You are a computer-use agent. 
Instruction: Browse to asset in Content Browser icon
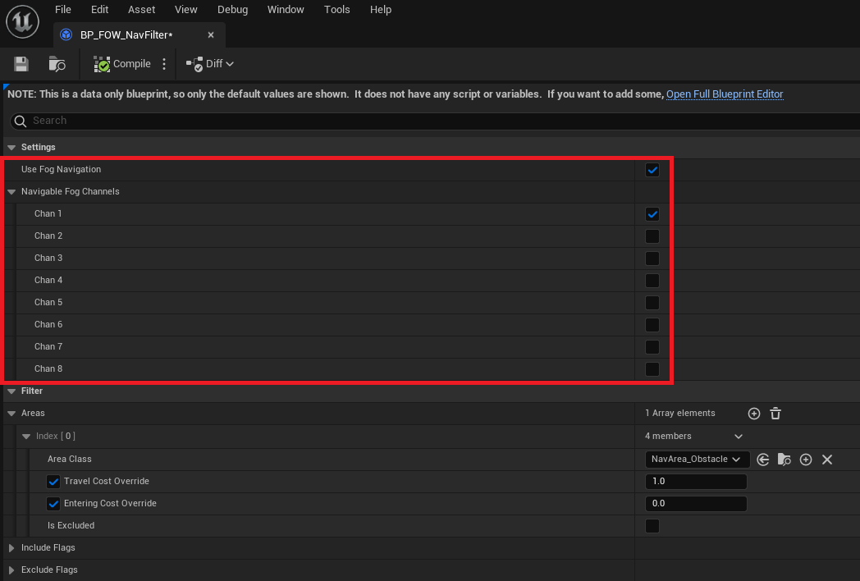[57, 64]
